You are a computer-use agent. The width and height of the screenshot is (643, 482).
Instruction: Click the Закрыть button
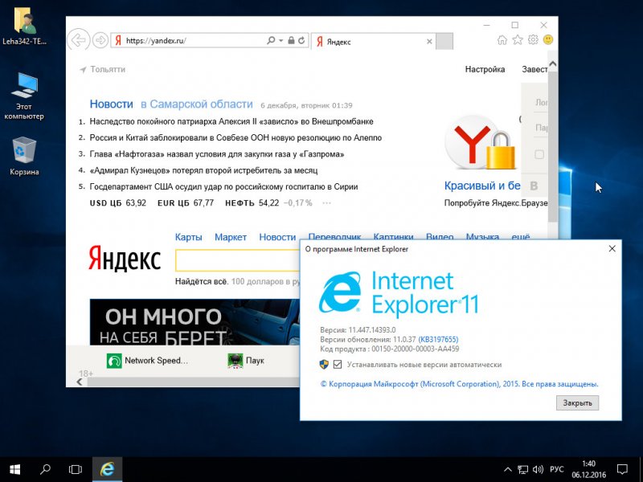click(577, 403)
